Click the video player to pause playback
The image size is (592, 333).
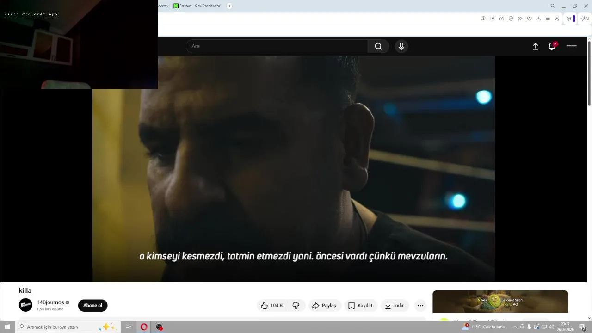pyautogui.click(x=293, y=169)
